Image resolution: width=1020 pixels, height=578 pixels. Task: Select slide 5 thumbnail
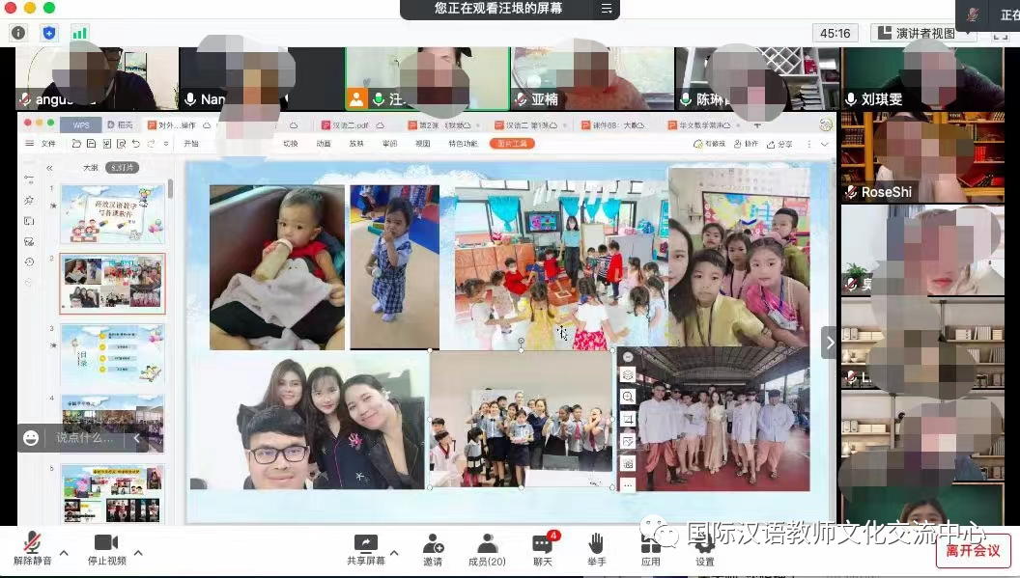pos(113,494)
